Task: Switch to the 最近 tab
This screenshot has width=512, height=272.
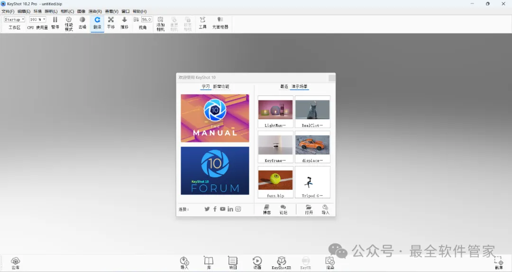Action: (284, 86)
